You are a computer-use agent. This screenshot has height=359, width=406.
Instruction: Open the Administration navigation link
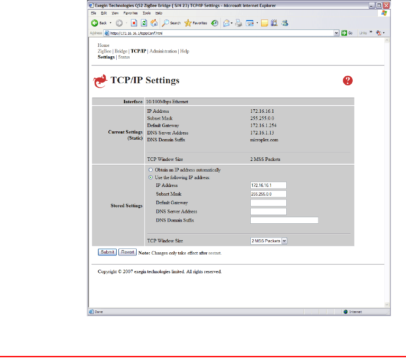pos(163,51)
